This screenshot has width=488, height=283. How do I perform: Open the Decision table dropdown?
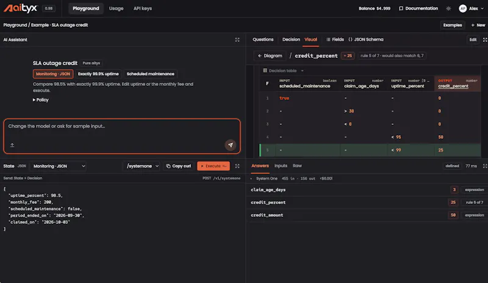[x=283, y=71]
